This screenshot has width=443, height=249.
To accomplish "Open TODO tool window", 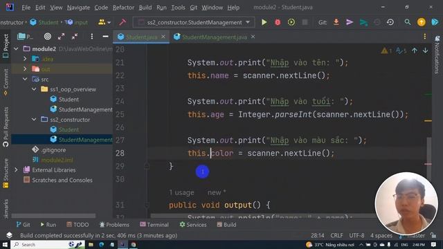I will [x=78, y=225].
